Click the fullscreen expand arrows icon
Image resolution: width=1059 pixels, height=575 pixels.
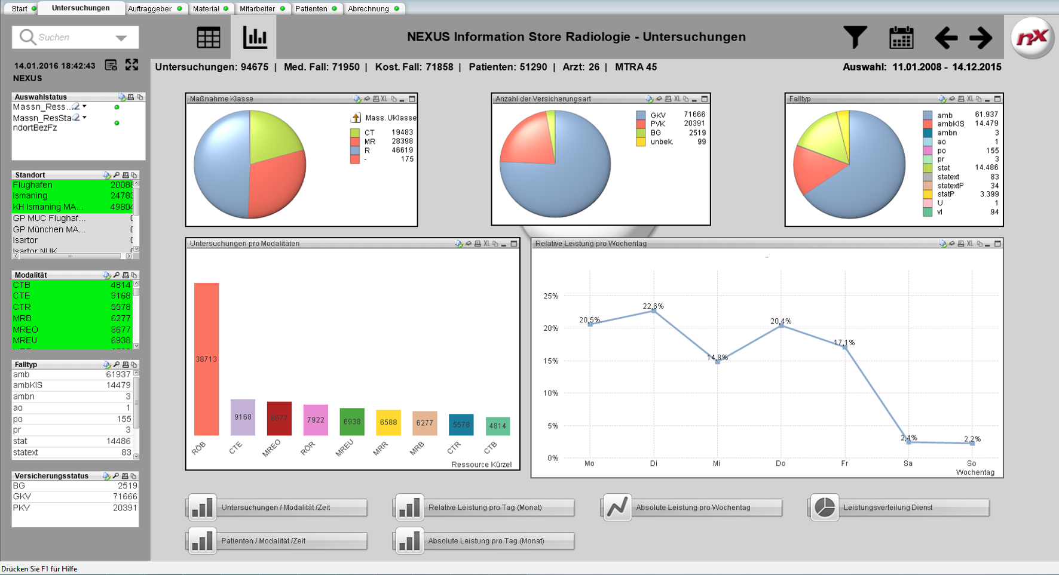(131, 65)
